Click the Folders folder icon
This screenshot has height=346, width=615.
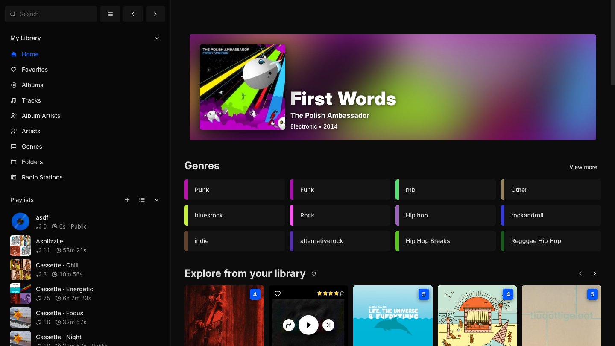[14, 162]
